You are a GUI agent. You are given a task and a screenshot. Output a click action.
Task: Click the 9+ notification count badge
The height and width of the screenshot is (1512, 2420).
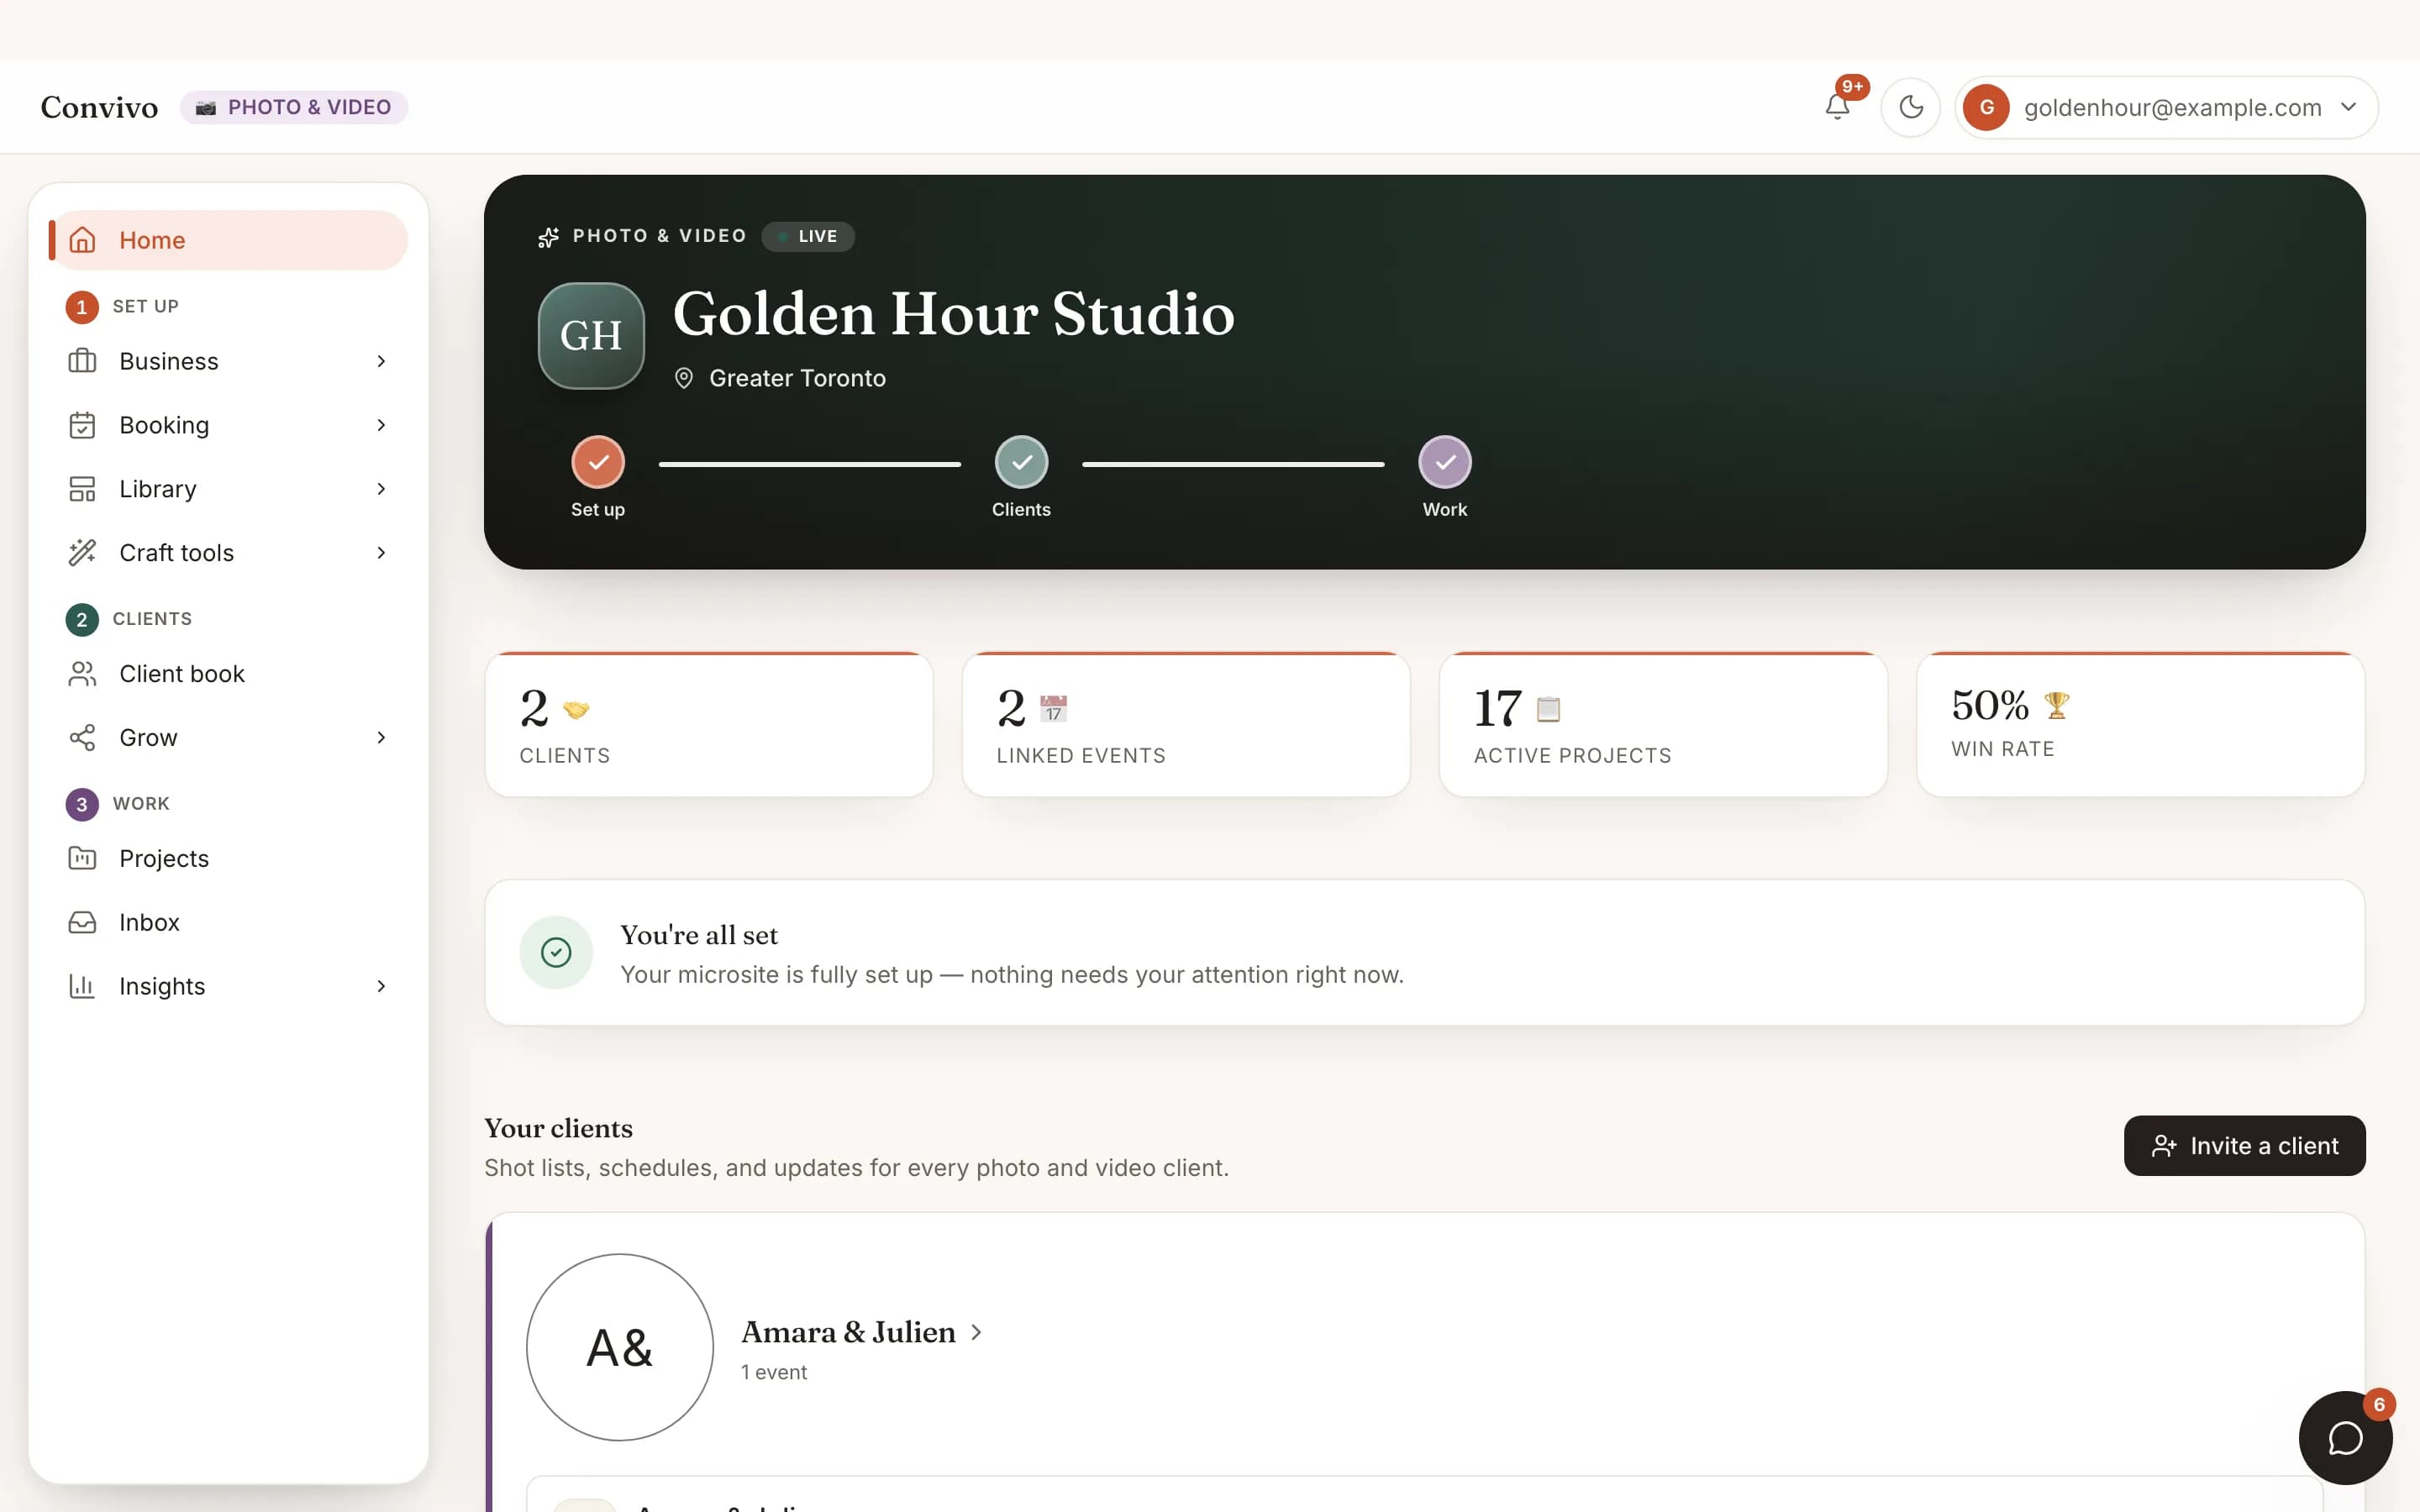click(x=1852, y=87)
